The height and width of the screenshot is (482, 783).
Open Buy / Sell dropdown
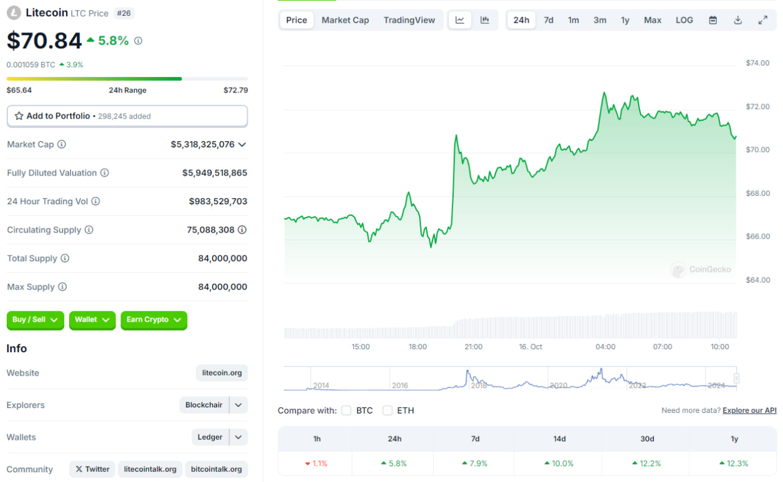(35, 320)
